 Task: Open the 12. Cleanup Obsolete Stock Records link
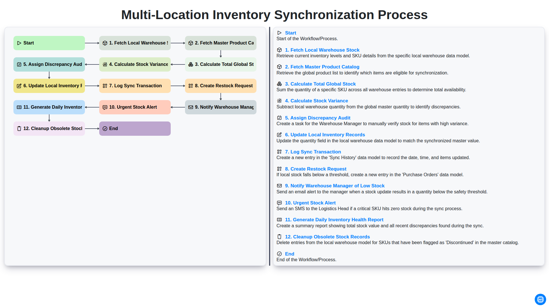pyautogui.click(x=327, y=237)
